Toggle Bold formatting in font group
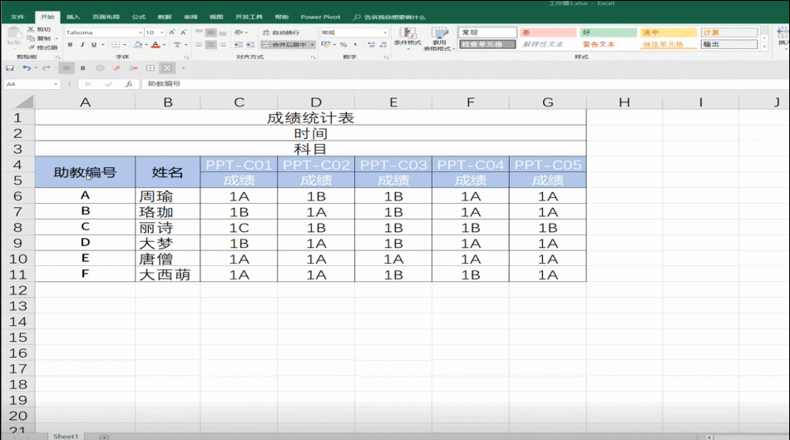Screen dimensions: 790x440 [71, 45]
